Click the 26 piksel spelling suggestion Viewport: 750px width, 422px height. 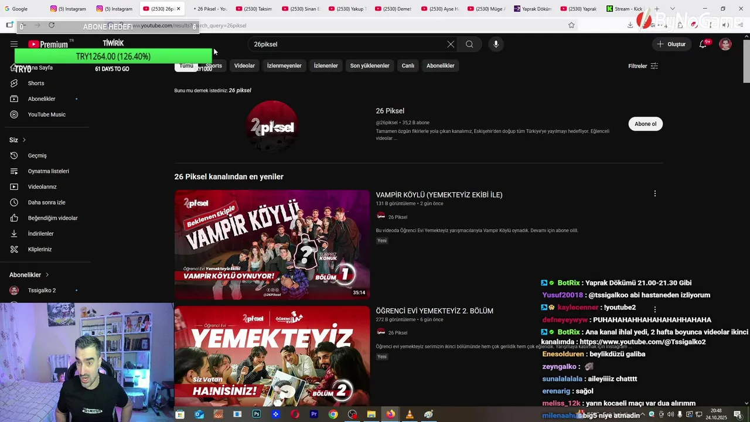[x=240, y=90]
